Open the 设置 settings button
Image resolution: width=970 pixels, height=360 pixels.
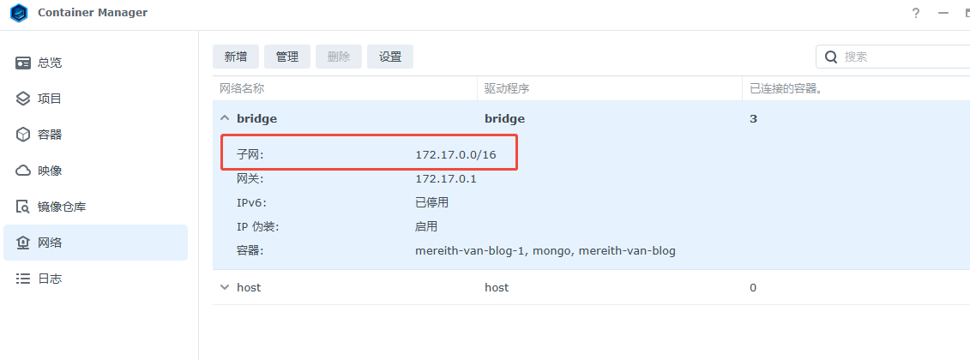point(390,57)
